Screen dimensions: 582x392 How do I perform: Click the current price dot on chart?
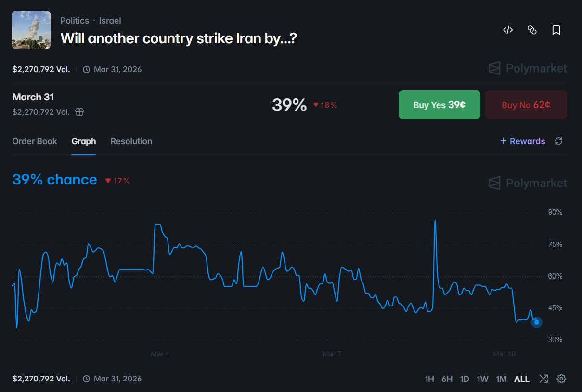coord(537,322)
